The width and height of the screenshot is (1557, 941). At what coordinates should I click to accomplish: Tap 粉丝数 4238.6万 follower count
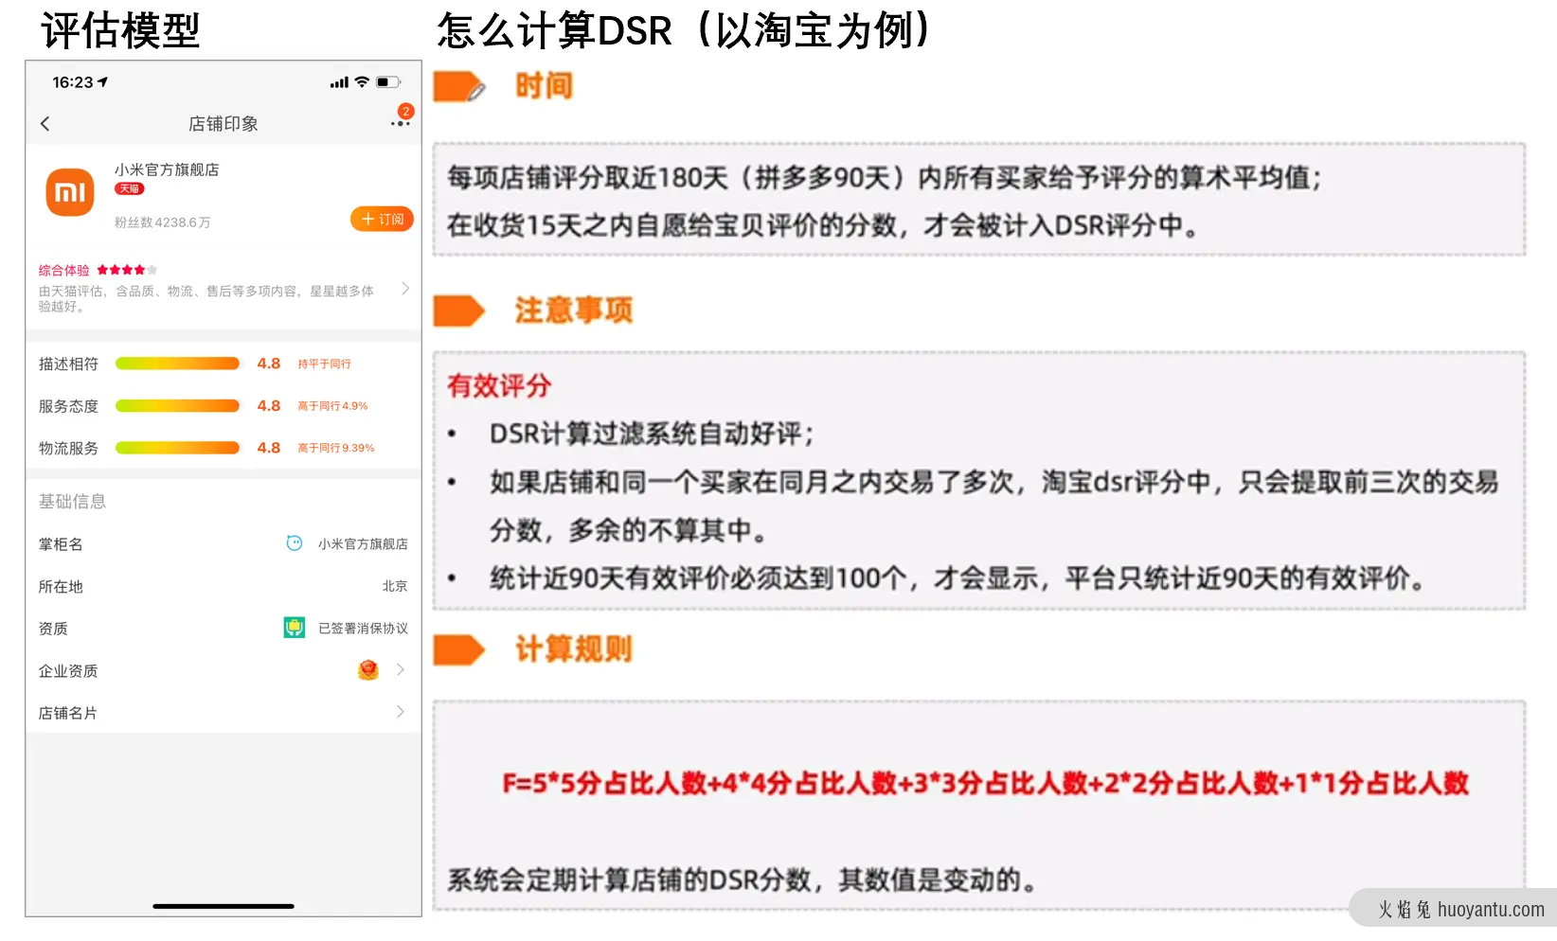click(x=162, y=222)
